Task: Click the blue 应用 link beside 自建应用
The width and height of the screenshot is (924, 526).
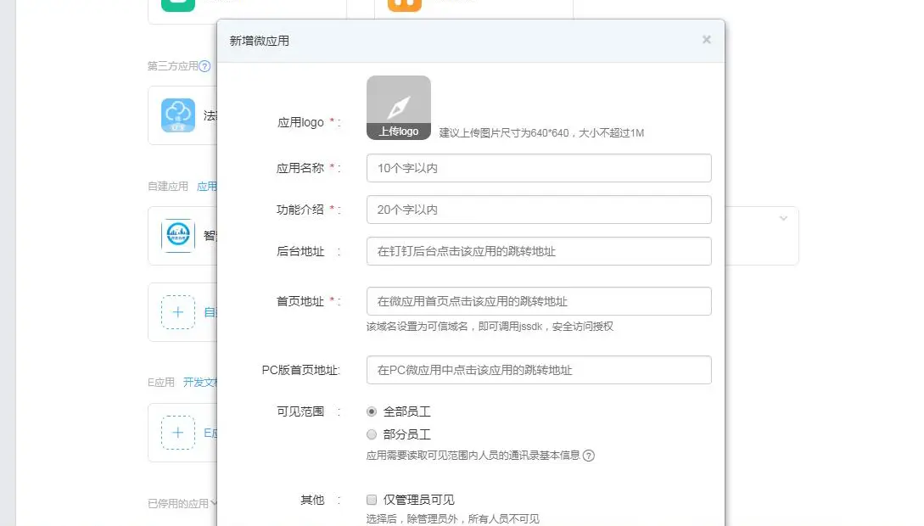Action: (207, 186)
